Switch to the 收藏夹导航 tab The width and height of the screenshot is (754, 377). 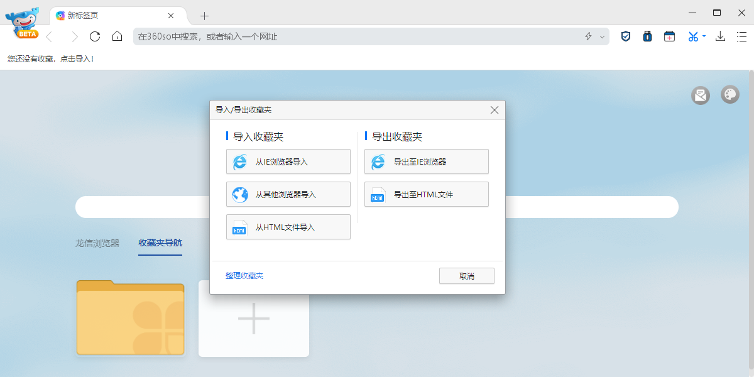point(160,243)
